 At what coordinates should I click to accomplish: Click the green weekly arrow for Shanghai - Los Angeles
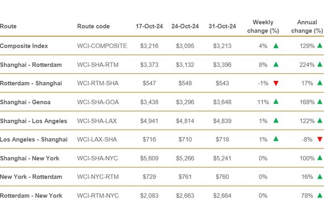(x=276, y=120)
